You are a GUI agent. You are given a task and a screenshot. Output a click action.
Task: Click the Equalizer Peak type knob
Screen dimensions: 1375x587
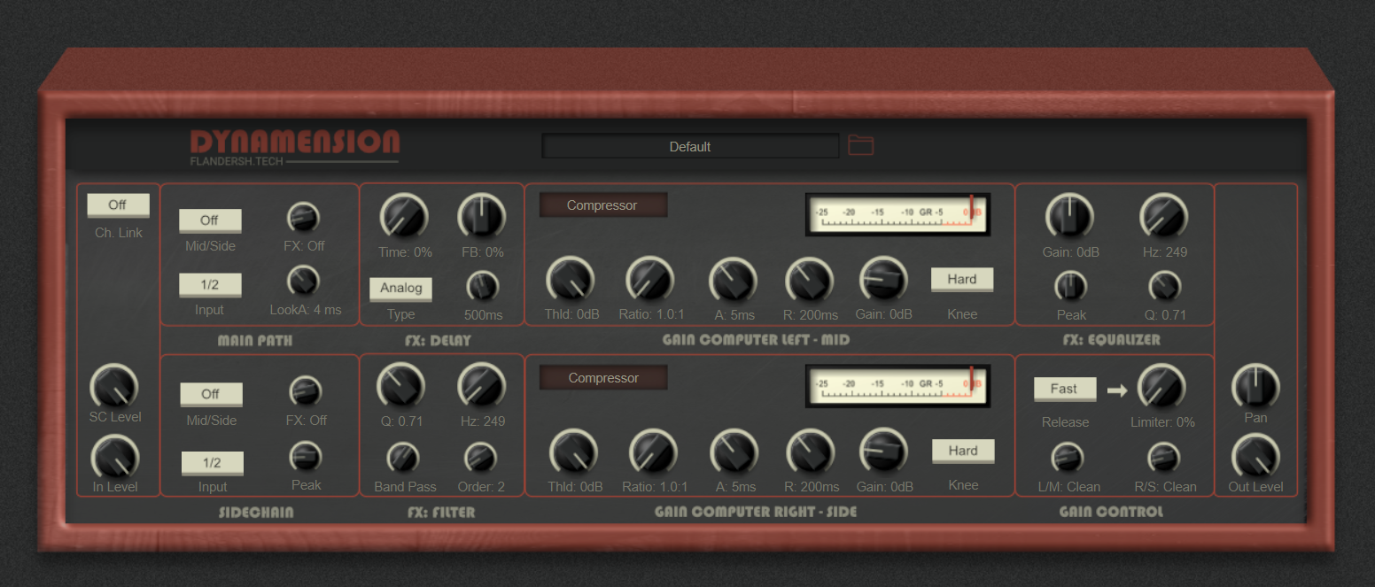click(x=1070, y=286)
